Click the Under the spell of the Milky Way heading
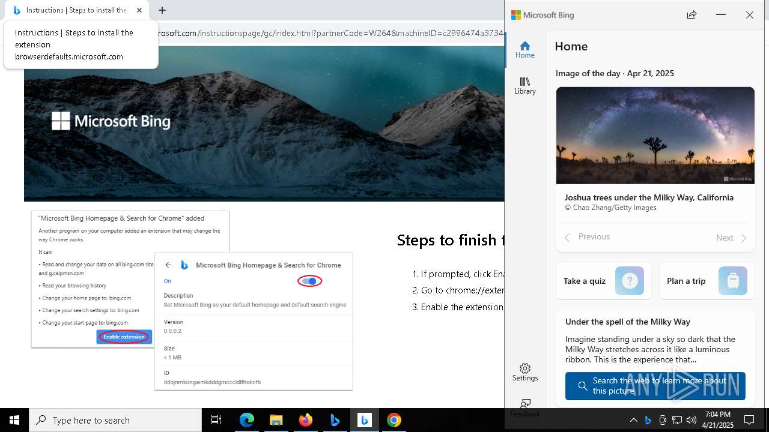Viewport: 769px width, 432px height. [627, 322]
